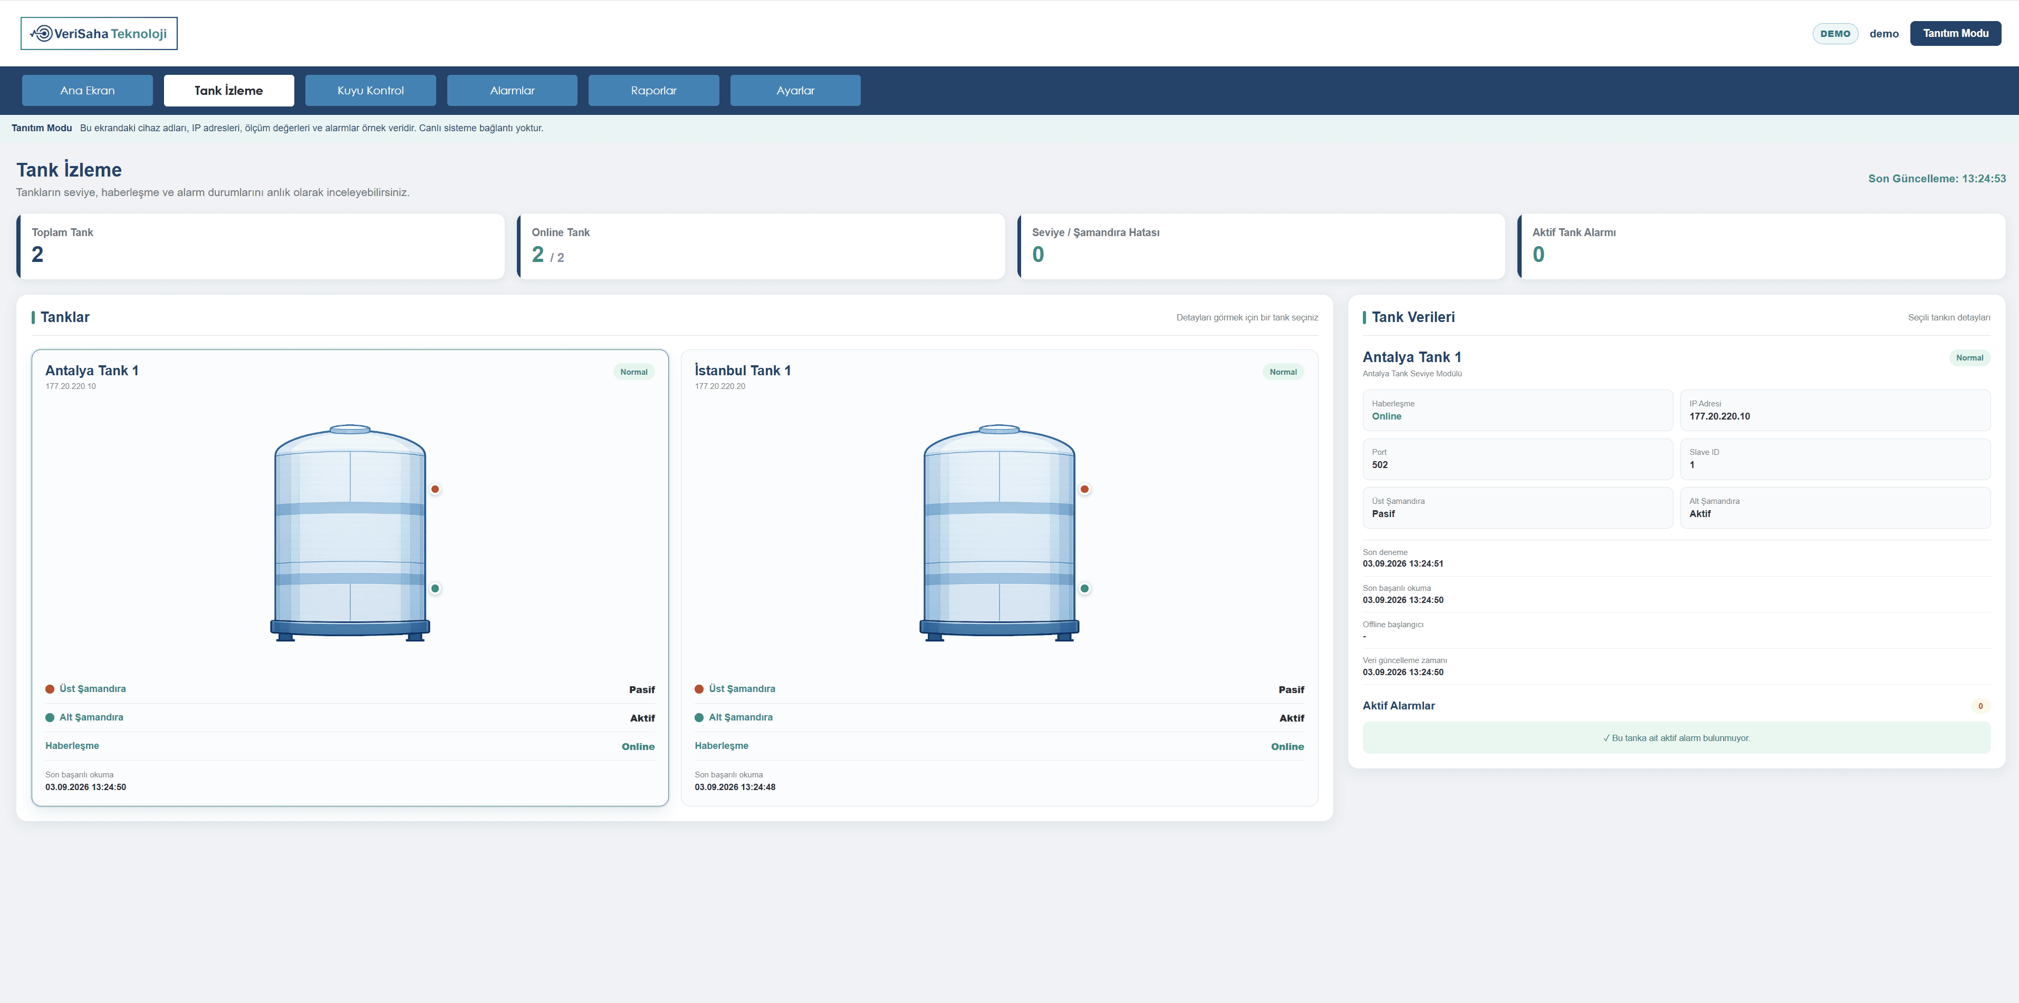Click Normal badge in Tank Verileri panel

click(1969, 358)
